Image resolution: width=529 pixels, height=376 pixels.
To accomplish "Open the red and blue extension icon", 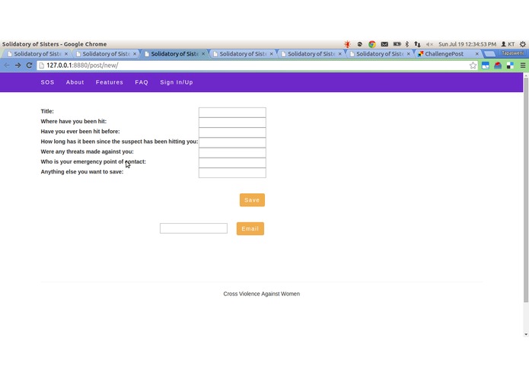I will [x=498, y=65].
